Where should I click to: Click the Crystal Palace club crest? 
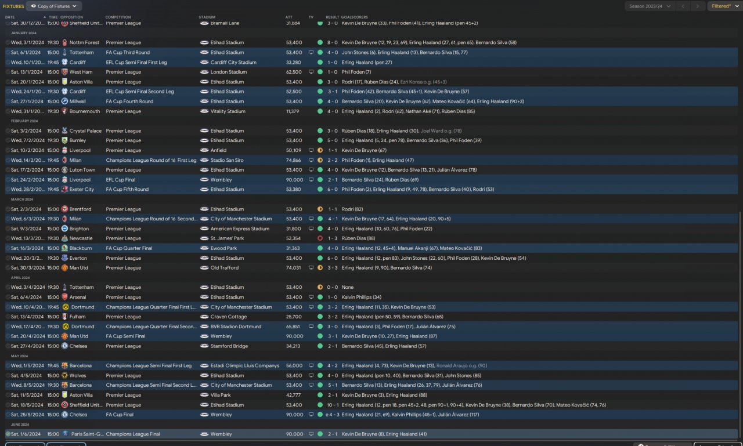64,131
